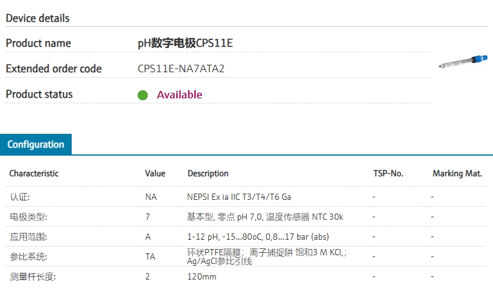
Task: Click the Extended order code label
Action: pos(54,69)
